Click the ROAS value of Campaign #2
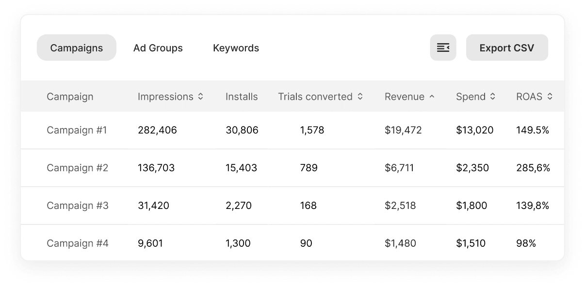585x287 pixels. [534, 168]
